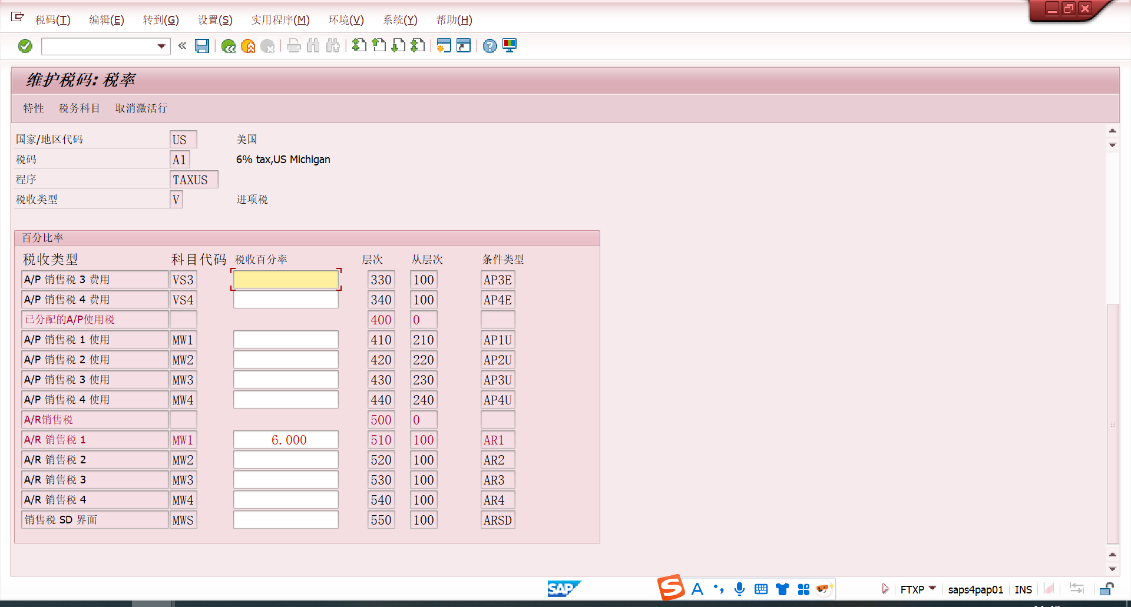Open the 实用程序(M) menu

pyautogui.click(x=280, y=20)
